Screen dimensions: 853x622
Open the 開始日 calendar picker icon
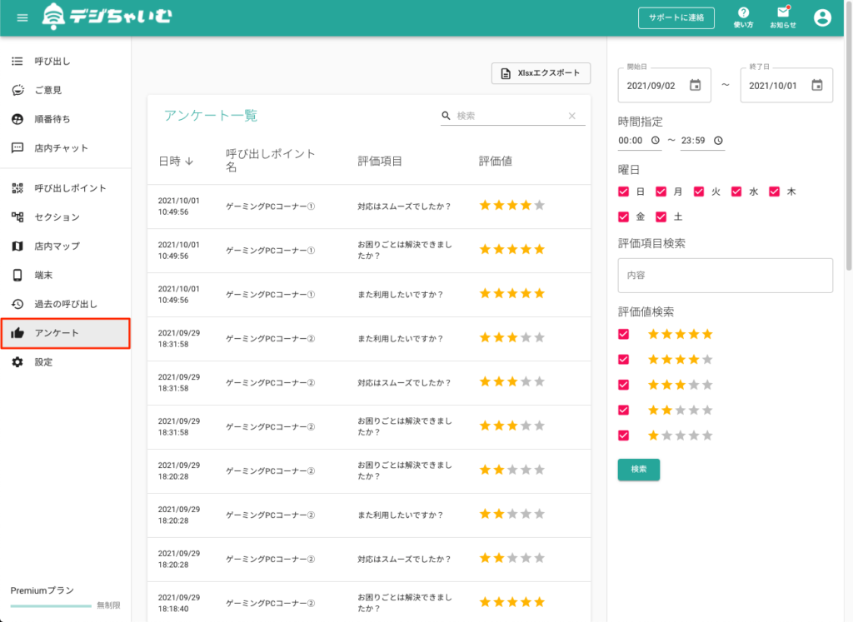coord(696,85)
